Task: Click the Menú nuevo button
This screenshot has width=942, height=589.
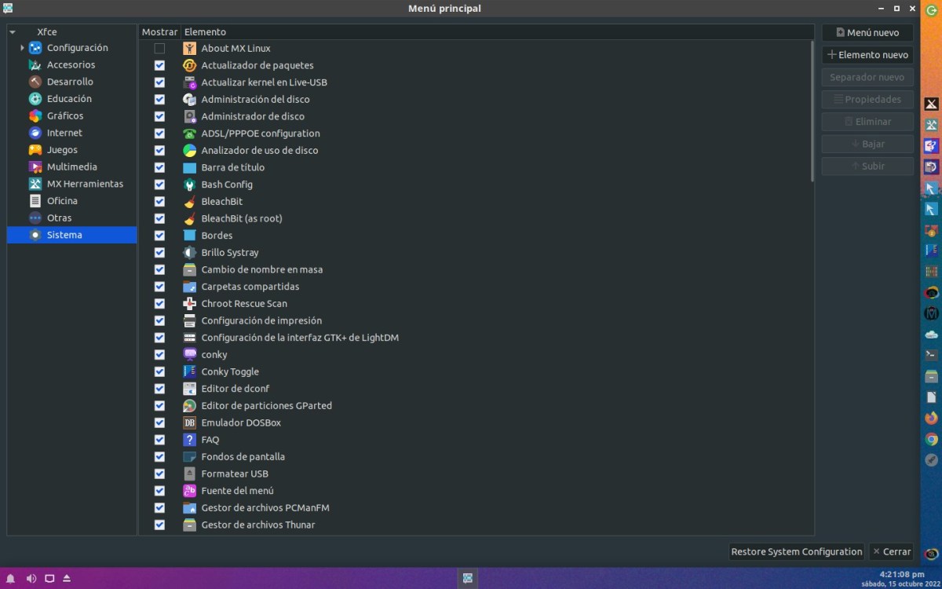Action: click(867, 33)
